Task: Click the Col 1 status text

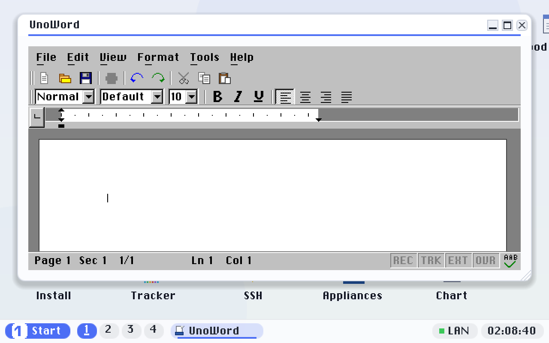Action: point(239,261)
